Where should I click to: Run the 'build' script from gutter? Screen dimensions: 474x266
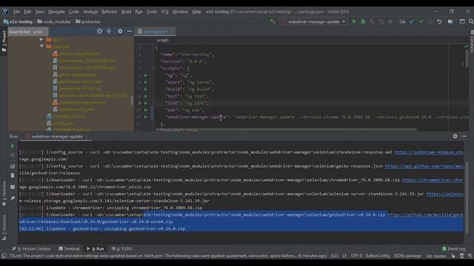pyautogui.click(x=146, y=89)
